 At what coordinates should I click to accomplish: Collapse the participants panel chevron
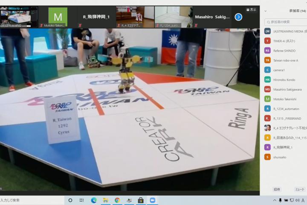(266, 11)
